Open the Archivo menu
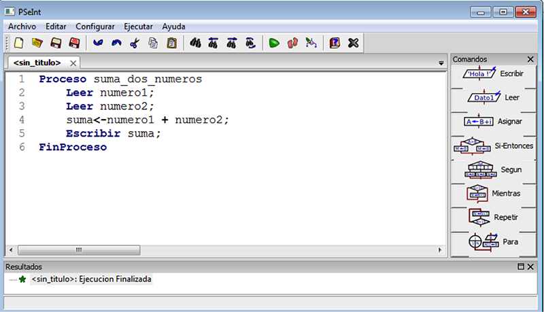544x312 pixels. tap(22, 27)
